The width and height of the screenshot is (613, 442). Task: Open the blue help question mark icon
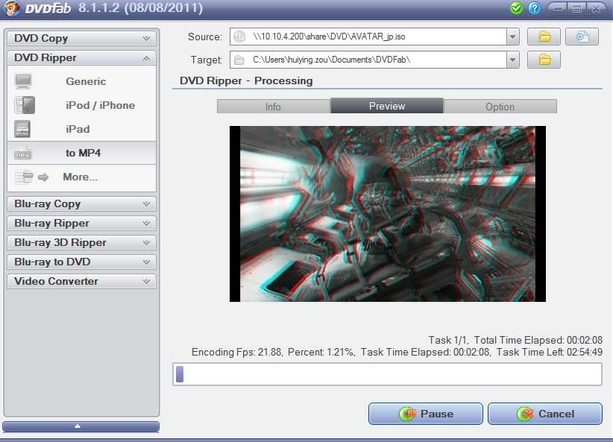pos(534,8)
